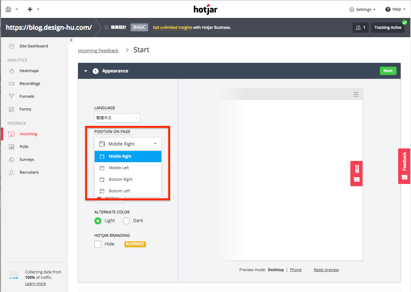Click the red Feedback tab on page edge

click(x=404, y=166)
